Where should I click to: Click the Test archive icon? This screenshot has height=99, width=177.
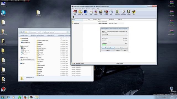tap(86, 12)
